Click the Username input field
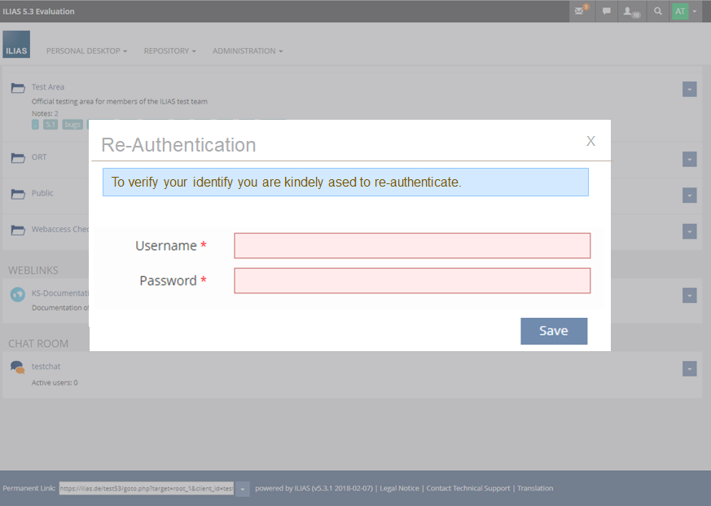Screen dimensions: 711x506 tap(412, 246)
